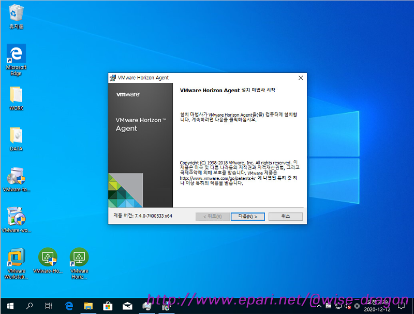Select the WORK folder on the desktop

click(17, 98)
